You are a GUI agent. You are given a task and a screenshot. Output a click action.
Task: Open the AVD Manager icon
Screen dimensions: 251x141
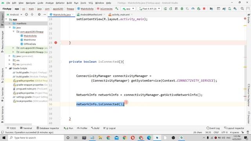coord(229,9)
